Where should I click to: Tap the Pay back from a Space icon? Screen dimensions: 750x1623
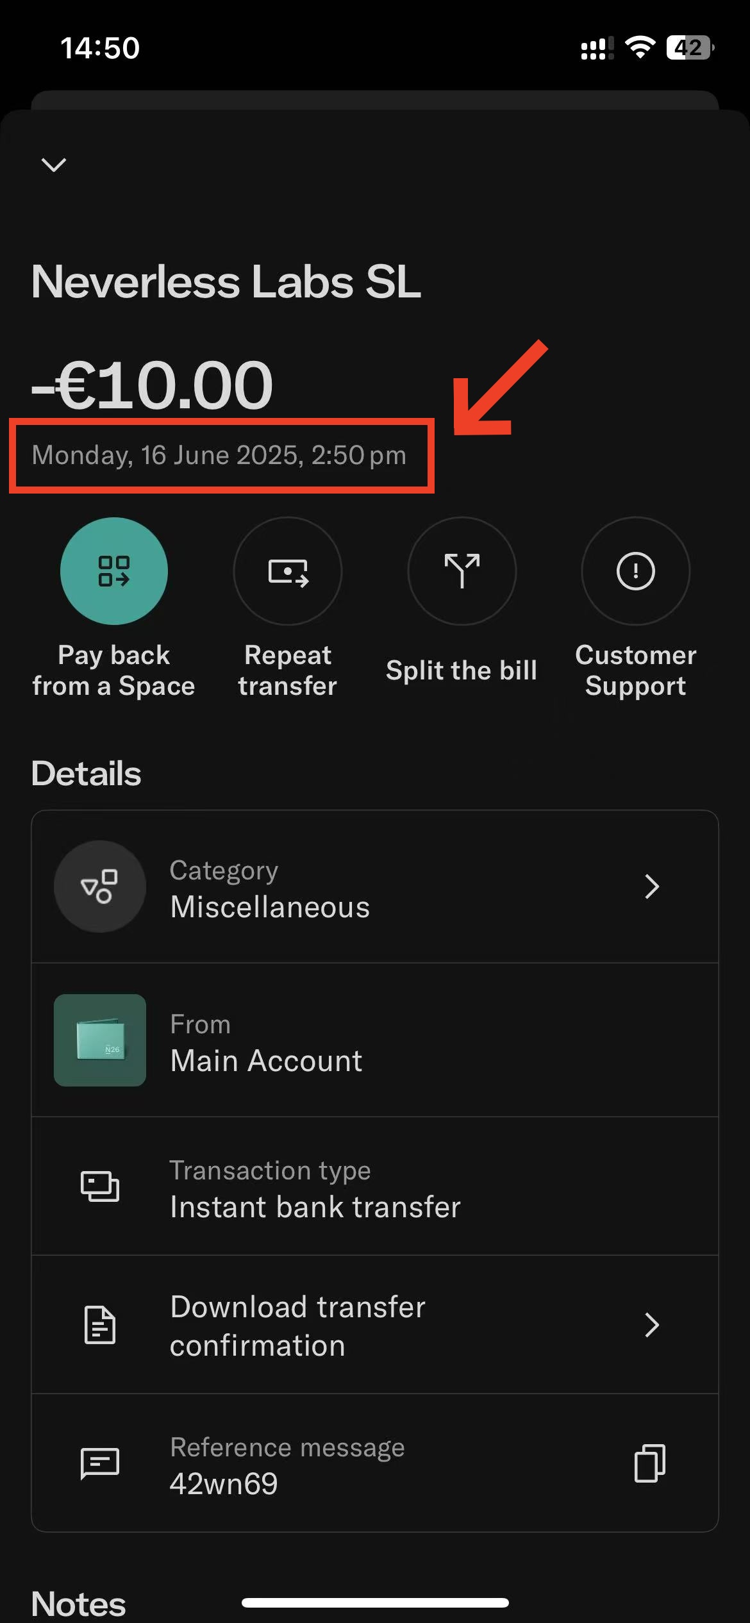114,570
